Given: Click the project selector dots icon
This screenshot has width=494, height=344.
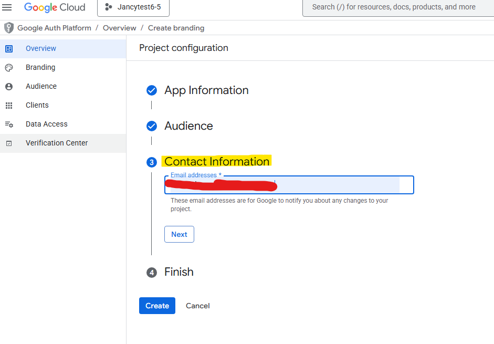Looking at the screenshot, I should [x=108, y=7].
